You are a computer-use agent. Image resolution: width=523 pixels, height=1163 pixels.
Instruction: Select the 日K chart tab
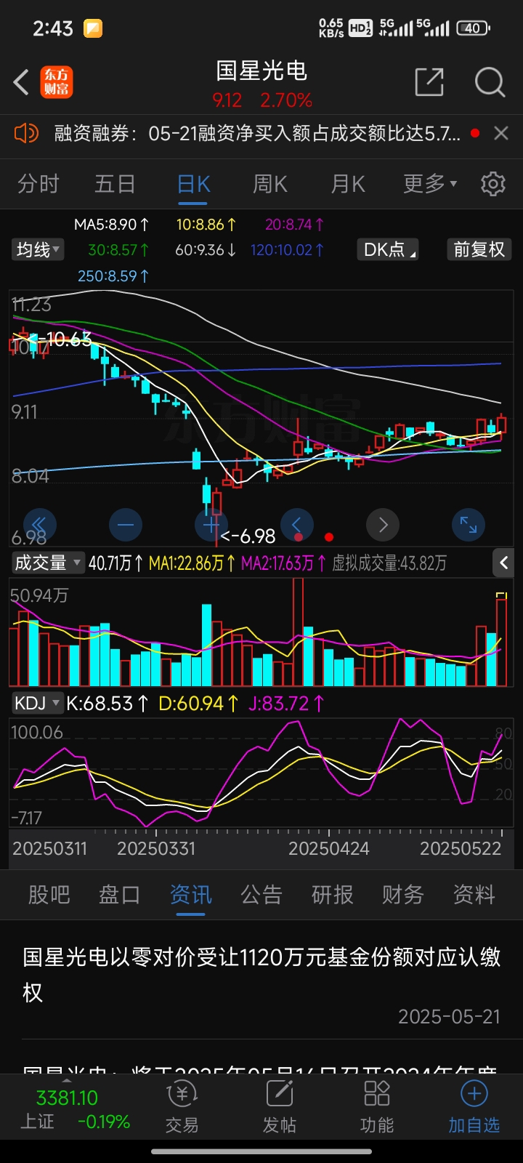pyautogui.click(x=194, y=184)
